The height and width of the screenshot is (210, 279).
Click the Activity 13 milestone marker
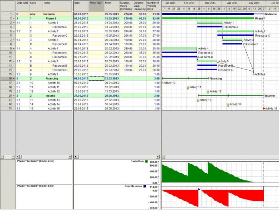[198, 100]
